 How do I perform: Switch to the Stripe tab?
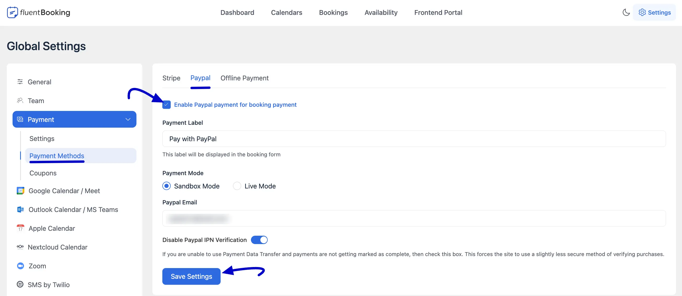click(x=171, y=78)
